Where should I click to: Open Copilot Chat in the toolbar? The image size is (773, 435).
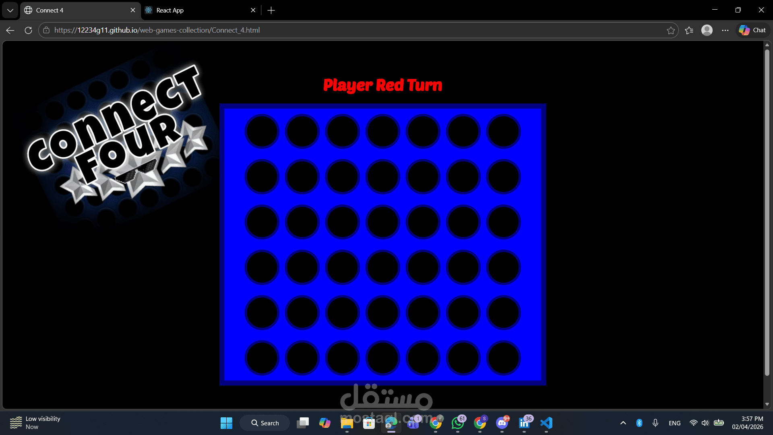(x=752, y=30)
